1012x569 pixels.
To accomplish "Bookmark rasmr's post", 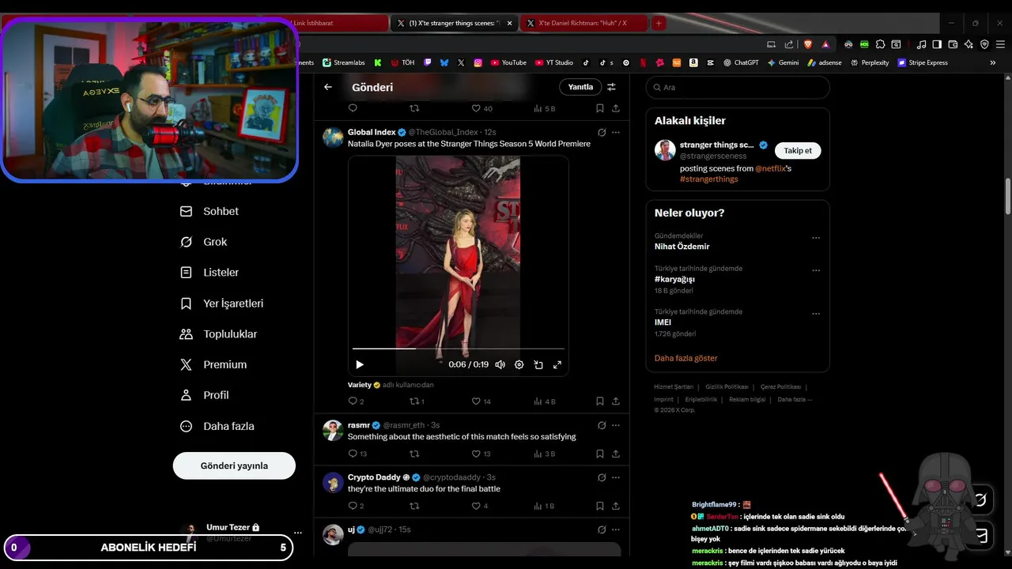I will coord(600,454).
